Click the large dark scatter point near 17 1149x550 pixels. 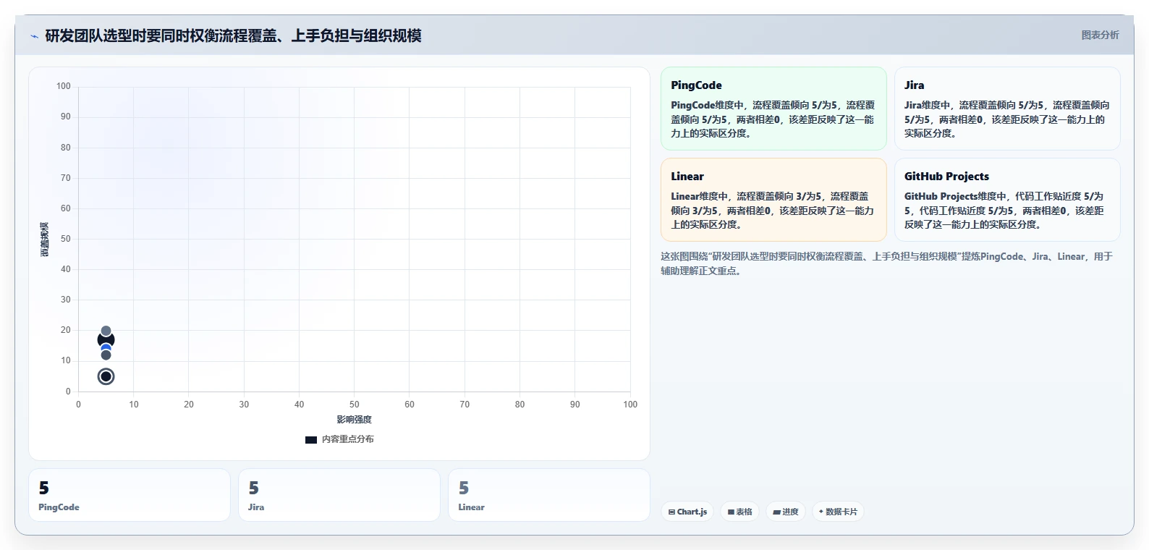tap(106, 339)
